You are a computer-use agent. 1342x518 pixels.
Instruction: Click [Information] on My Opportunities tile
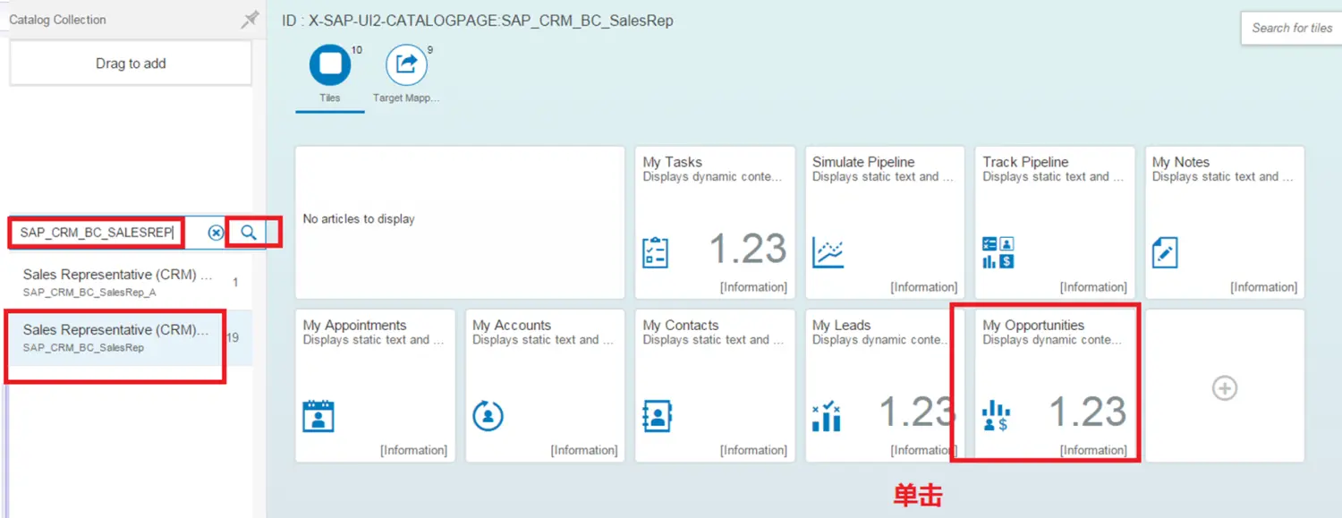(1093, 450)
